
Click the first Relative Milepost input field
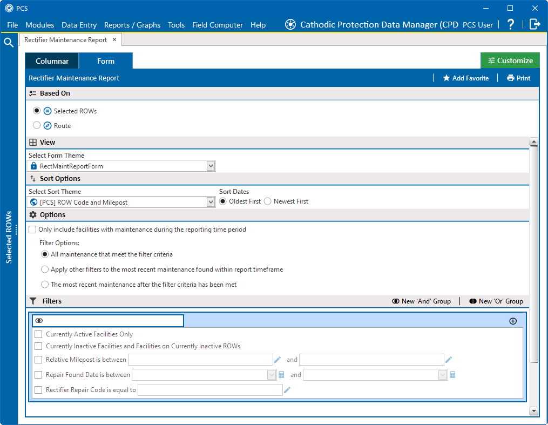[200, 360]
